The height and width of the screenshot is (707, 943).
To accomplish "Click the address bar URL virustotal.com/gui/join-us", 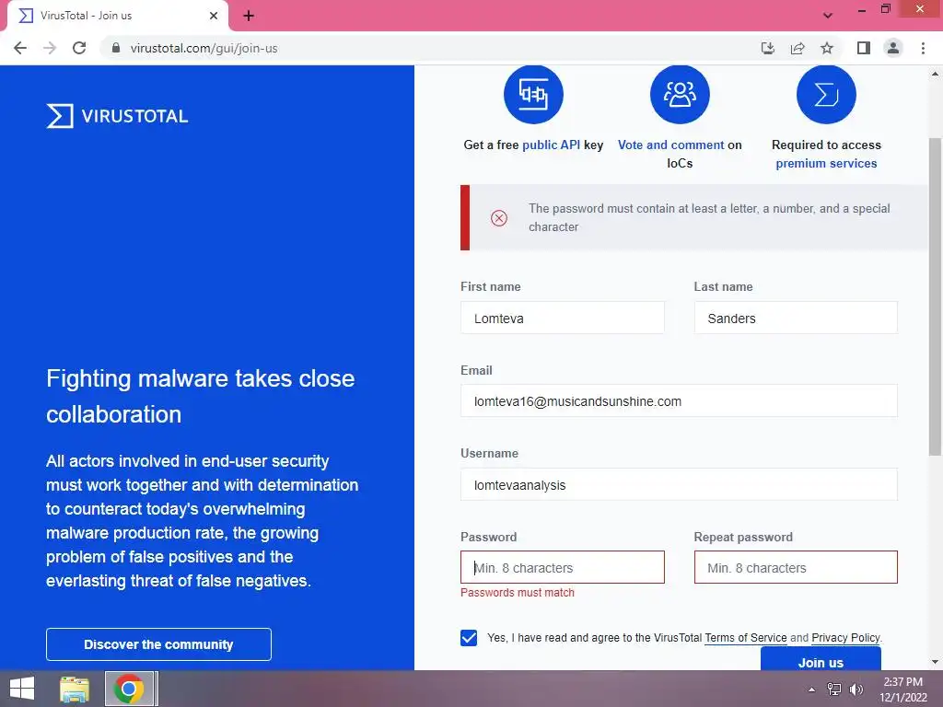I will click(x=204, y=48).
